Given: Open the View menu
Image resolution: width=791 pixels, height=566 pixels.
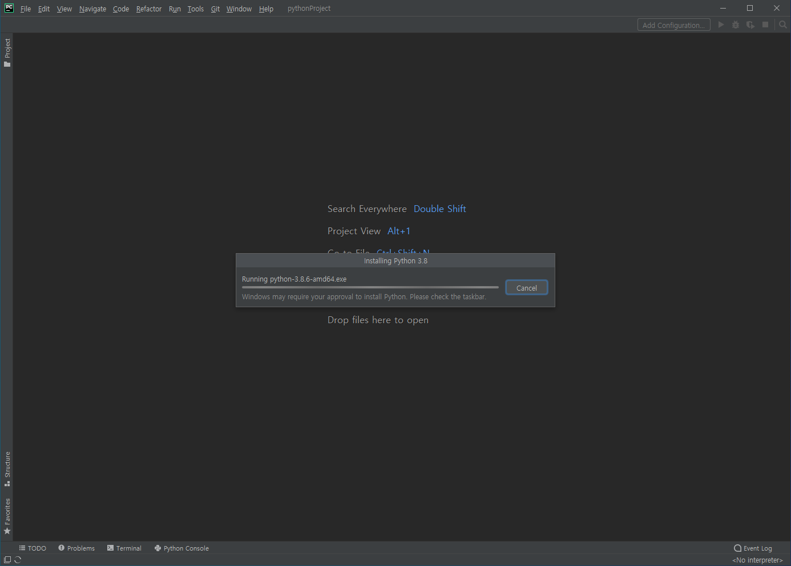Looking at the screenshot, I should [64, 9].
